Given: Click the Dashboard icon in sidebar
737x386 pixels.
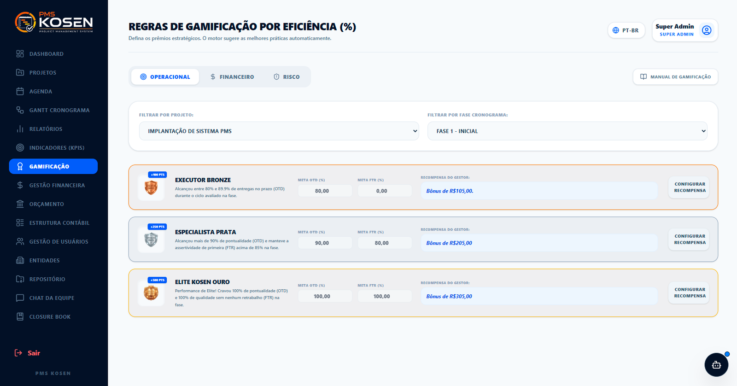Looking at the screenshot, I should tap(20, 54).
